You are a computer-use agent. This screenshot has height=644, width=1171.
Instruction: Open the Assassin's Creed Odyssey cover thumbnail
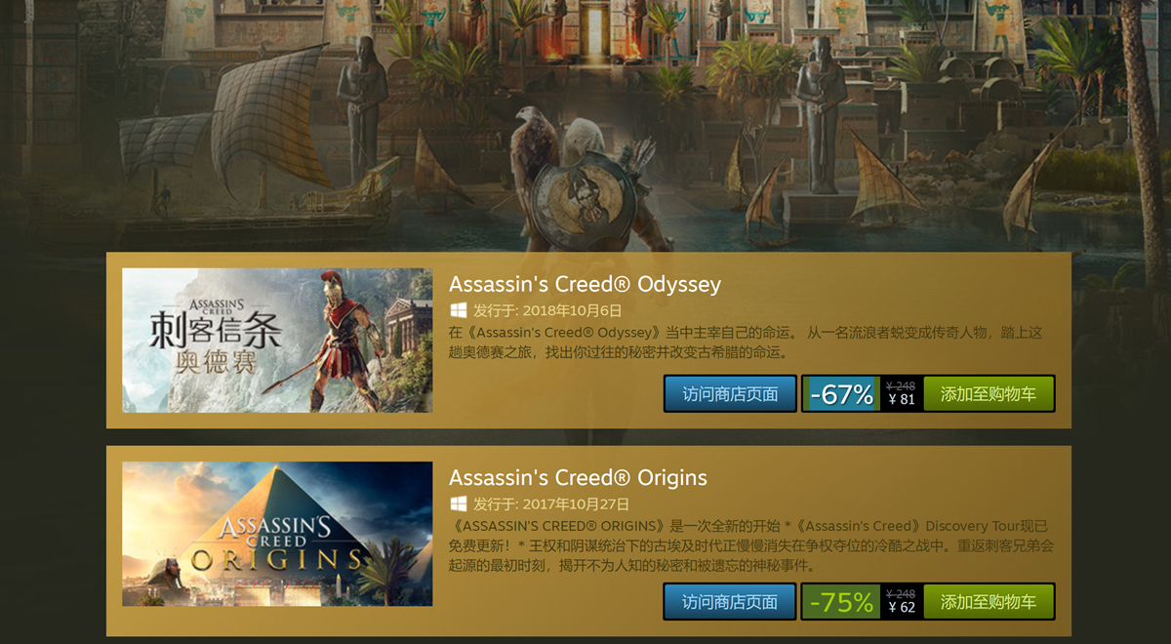coord(277,341)
